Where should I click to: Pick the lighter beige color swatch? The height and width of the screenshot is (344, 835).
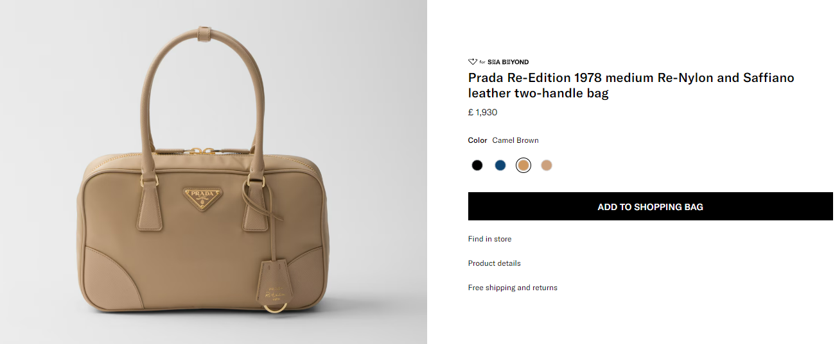(547, 165)
